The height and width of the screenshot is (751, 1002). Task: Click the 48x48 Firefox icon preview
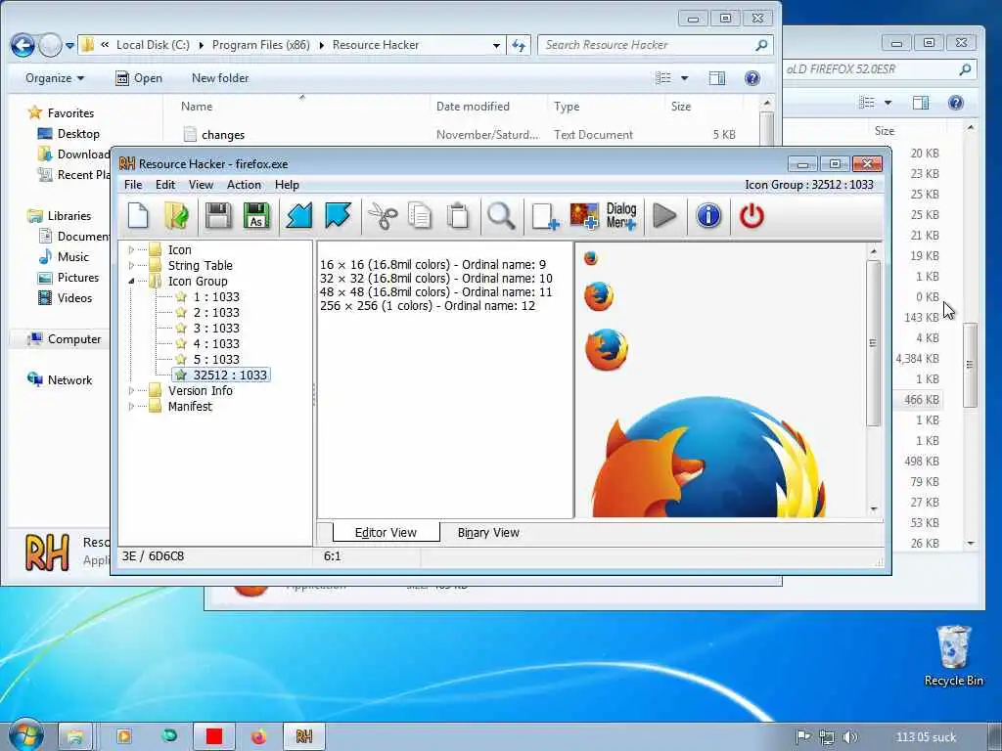[607, 349]
